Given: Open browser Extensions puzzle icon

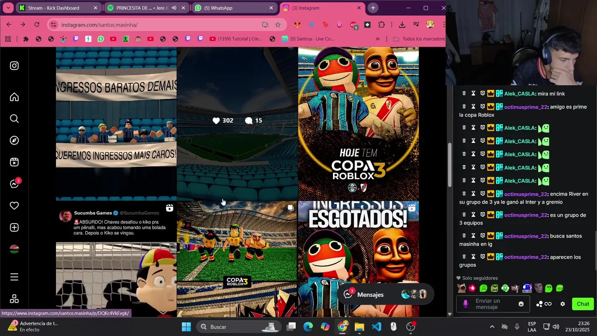Looking at the screenshot, I should [382, 25].
